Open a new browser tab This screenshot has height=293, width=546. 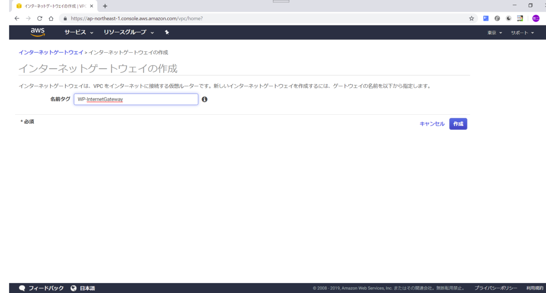pos(106,6)
